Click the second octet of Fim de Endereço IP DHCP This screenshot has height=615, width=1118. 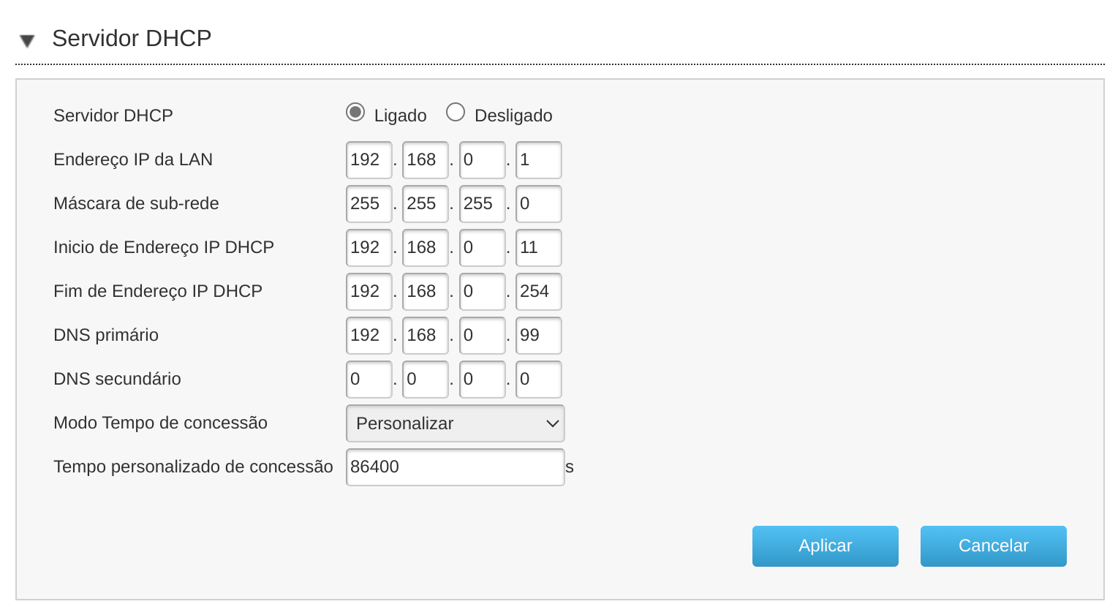coord(425,291)
